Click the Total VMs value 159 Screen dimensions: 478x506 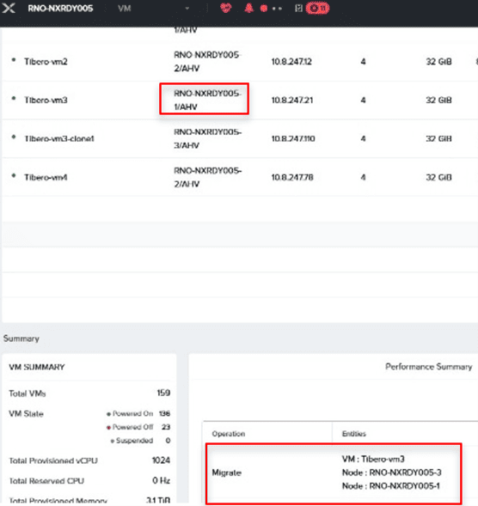point(163,393)
